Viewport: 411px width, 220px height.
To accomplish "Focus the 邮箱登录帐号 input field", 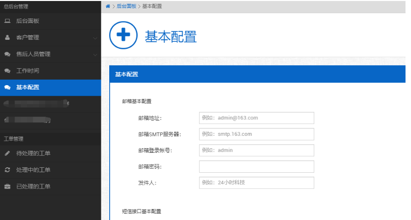I will 256,150.
